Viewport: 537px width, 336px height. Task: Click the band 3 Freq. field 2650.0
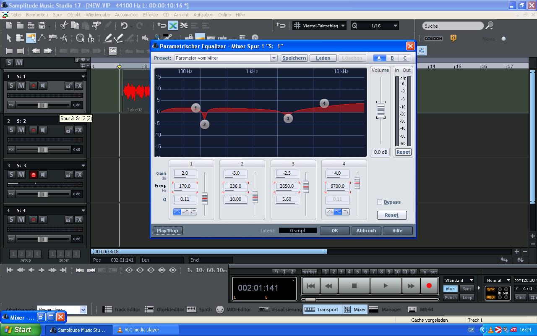pos(287,186)
